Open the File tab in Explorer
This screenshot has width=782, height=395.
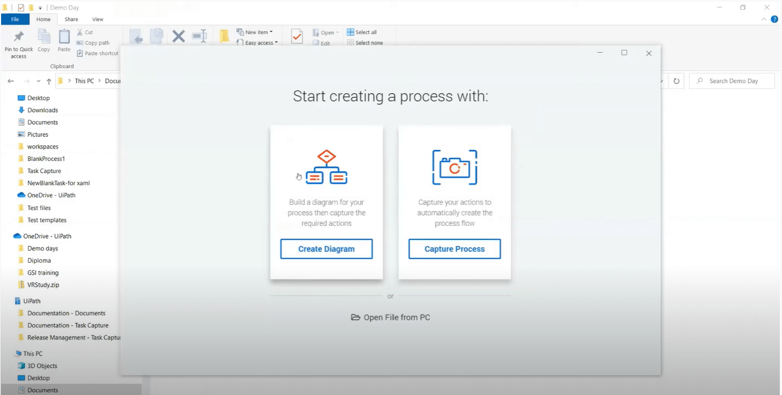tap(15, 19)
